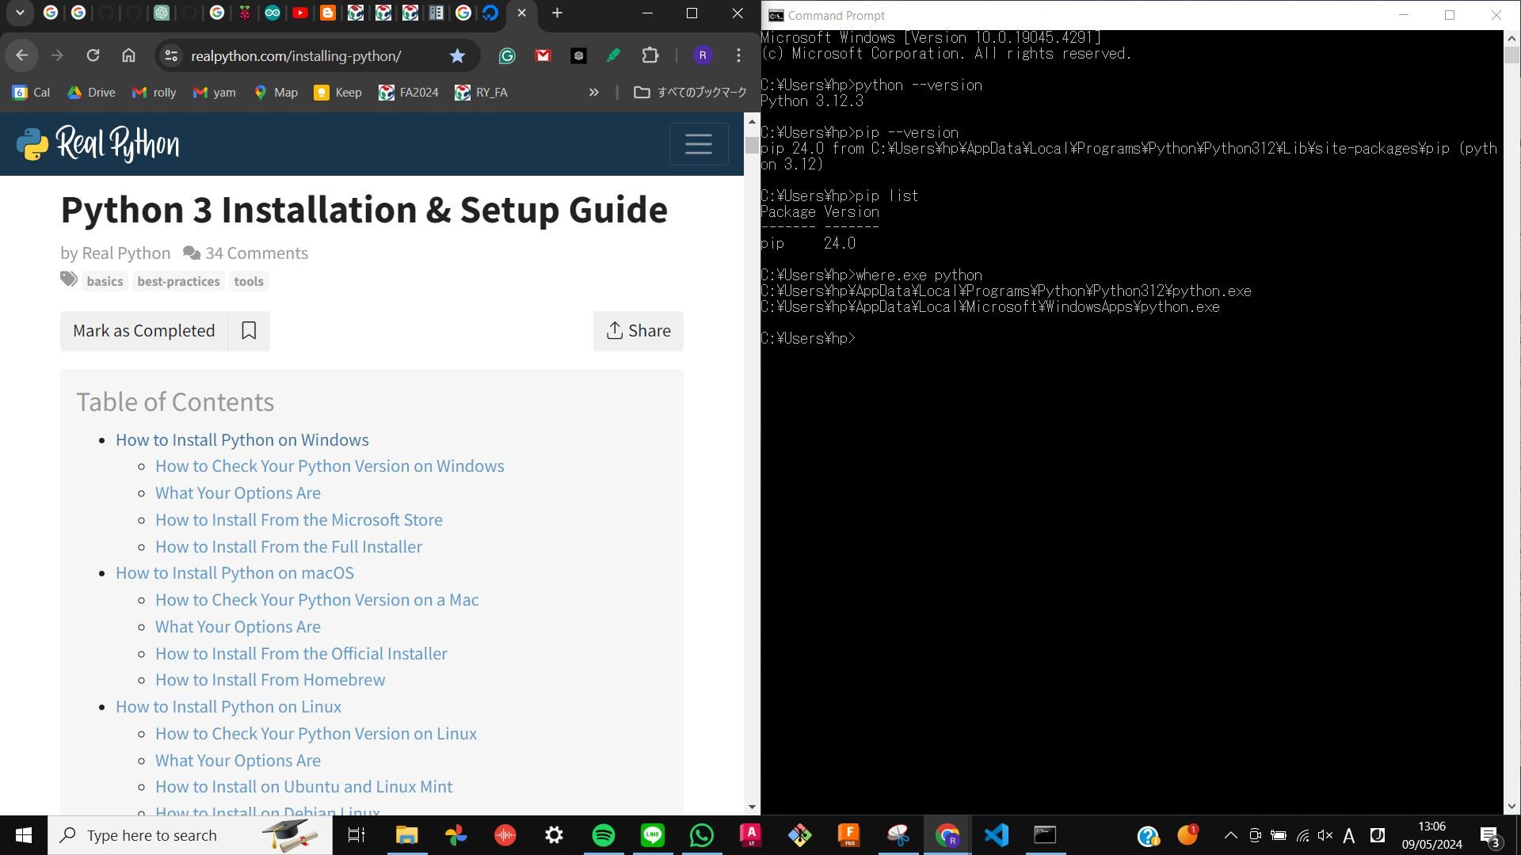The width and height of the screenshot is (1521, 855).
Task: Switch to the Raspberry Pi browser tab
Action: [x=245, y=13]
